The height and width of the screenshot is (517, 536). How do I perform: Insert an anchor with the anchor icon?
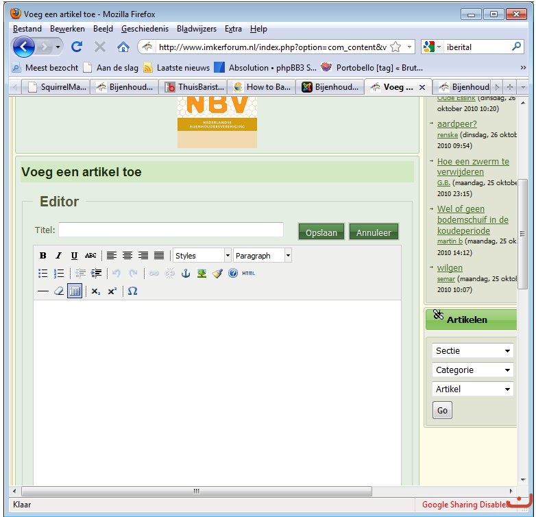(x=185, y=273)
